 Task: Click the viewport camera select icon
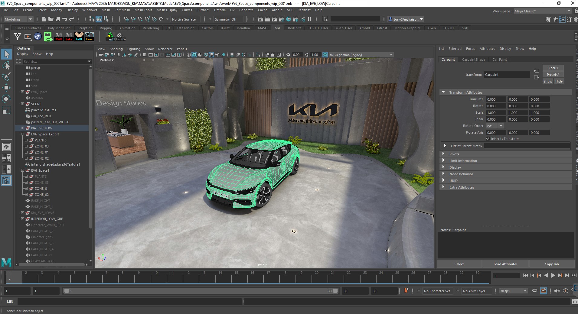click(101, 55)
